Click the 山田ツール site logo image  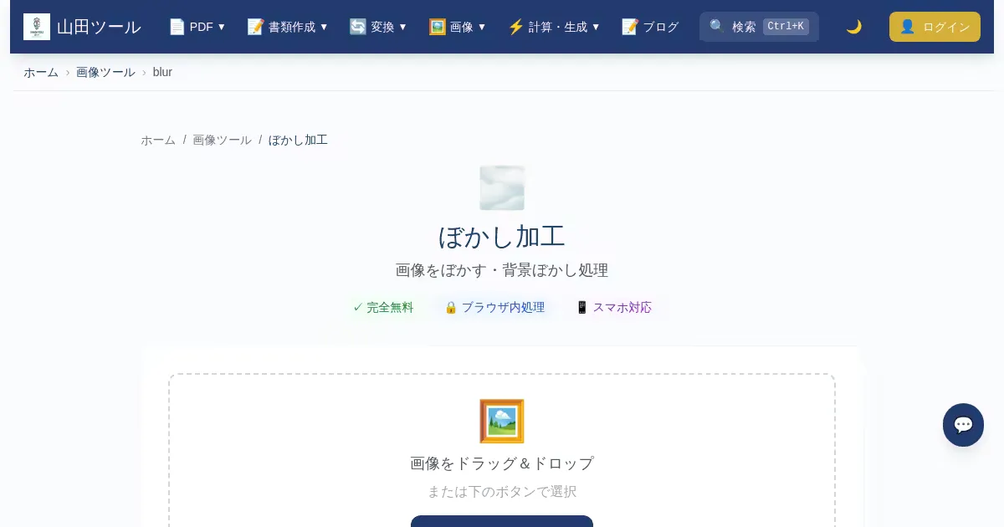tap(37, 27)
